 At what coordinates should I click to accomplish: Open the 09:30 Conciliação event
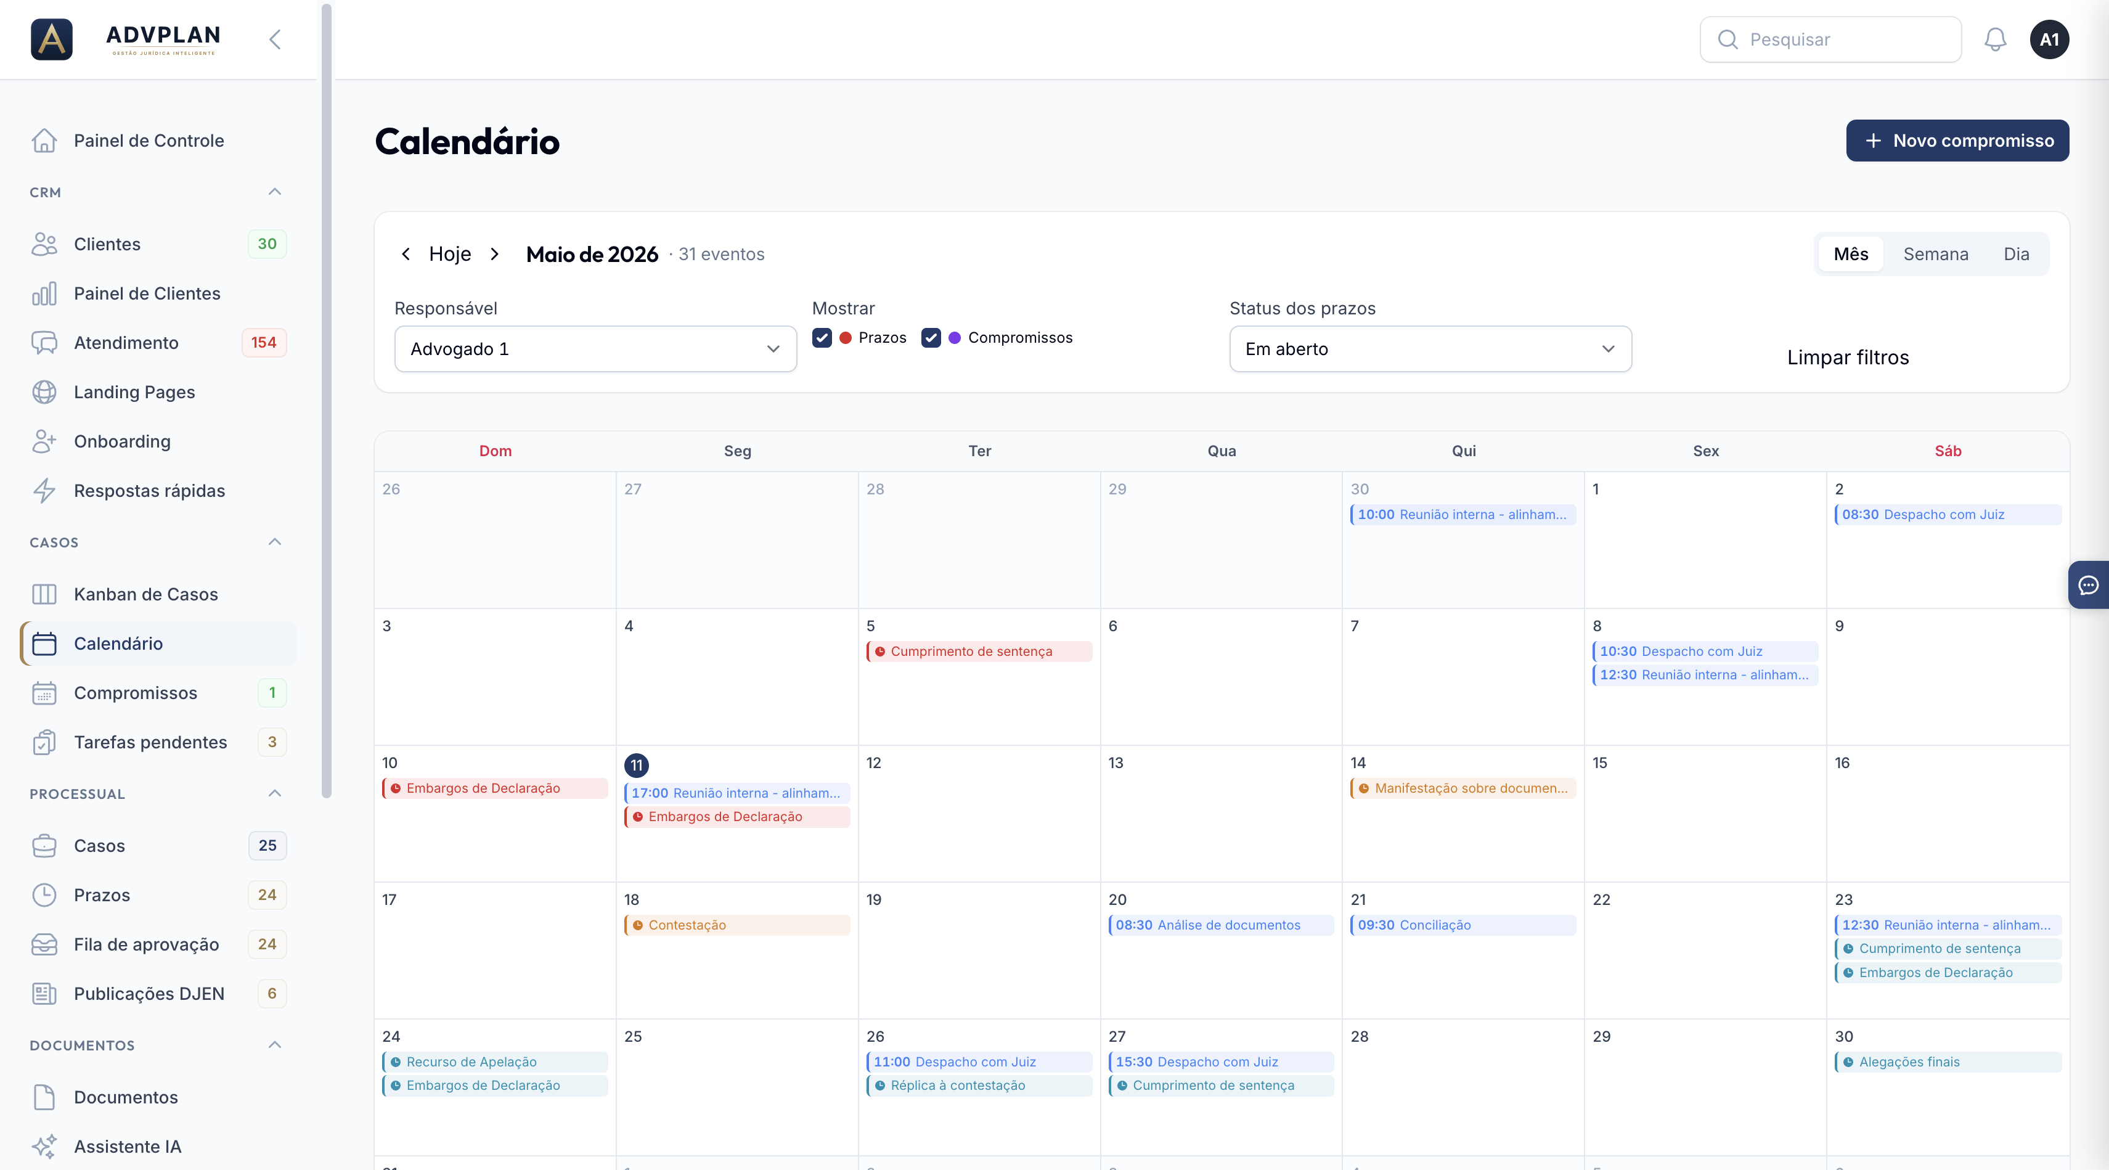(x=1463, y=925)
